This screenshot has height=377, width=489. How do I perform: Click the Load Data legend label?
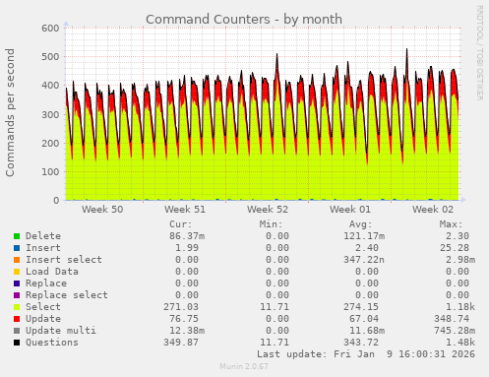[52, 272]
